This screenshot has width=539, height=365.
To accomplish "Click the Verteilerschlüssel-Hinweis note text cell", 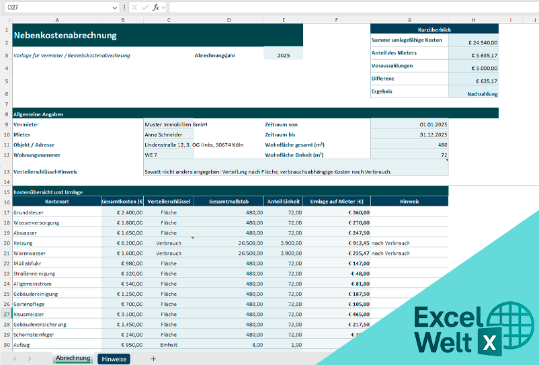I will (296, 168).
